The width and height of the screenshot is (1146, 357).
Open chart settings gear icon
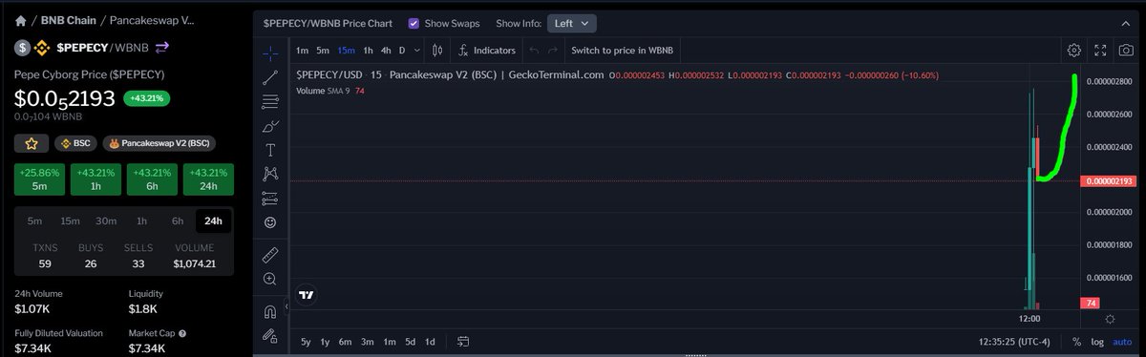pos(1074,51)
